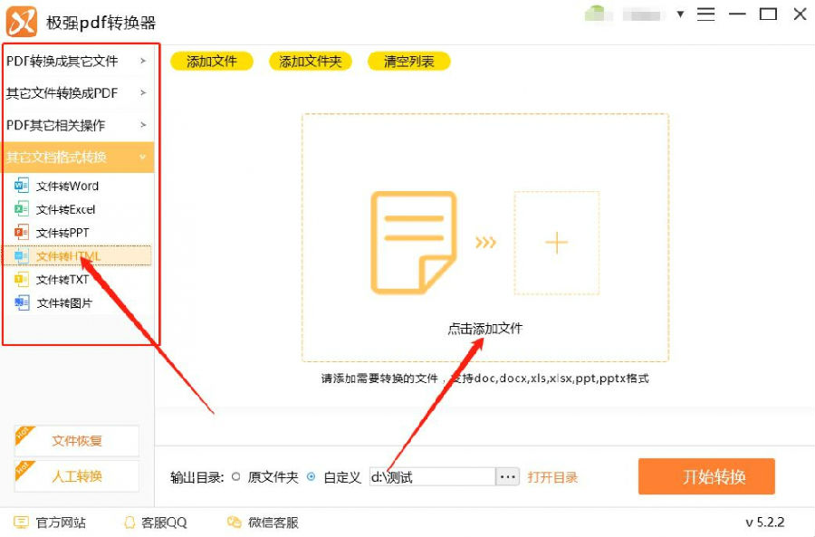Click the 极强pdf转换器 app logo

(22, 22)
